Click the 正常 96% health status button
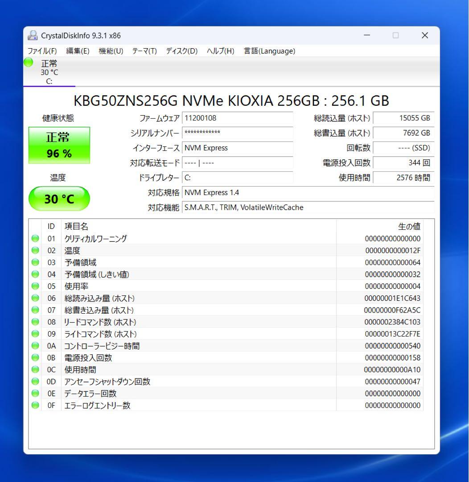 pos(59,145)
